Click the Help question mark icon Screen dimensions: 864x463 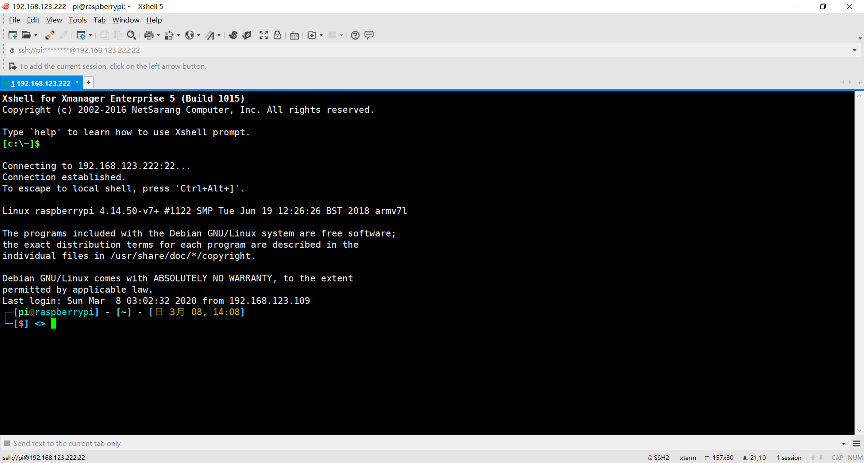(355, 35)
